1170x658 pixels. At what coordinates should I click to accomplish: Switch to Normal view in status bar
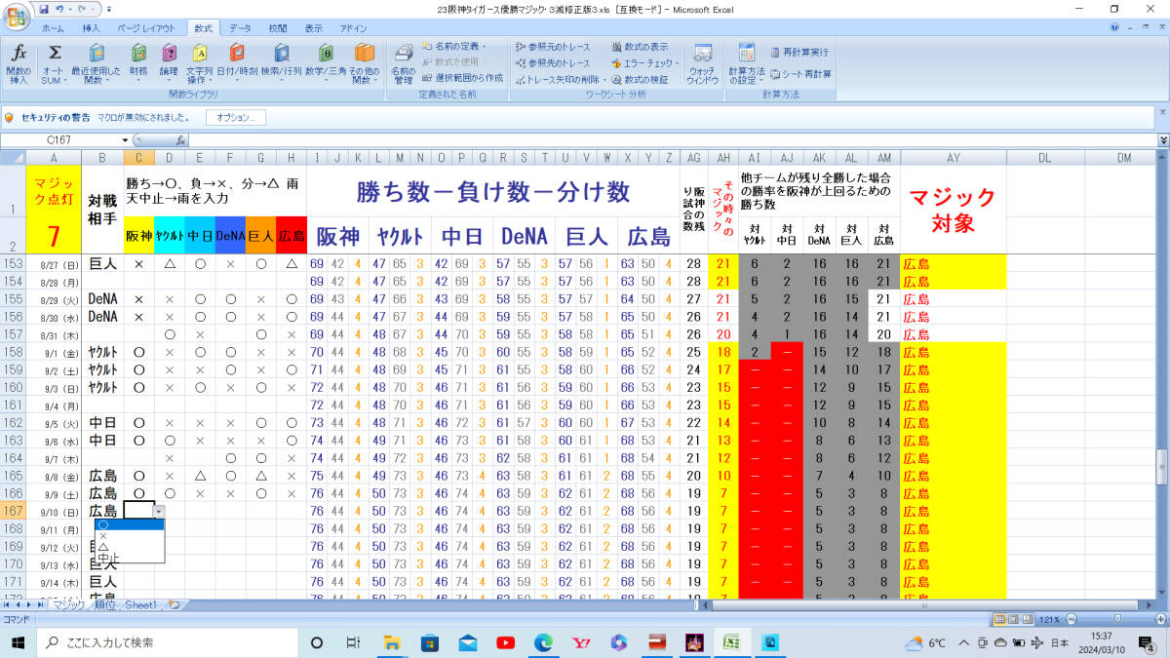coord(1000,618)
